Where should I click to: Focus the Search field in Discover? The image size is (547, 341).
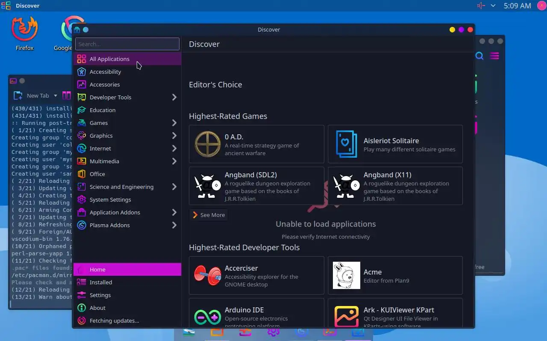127,44
